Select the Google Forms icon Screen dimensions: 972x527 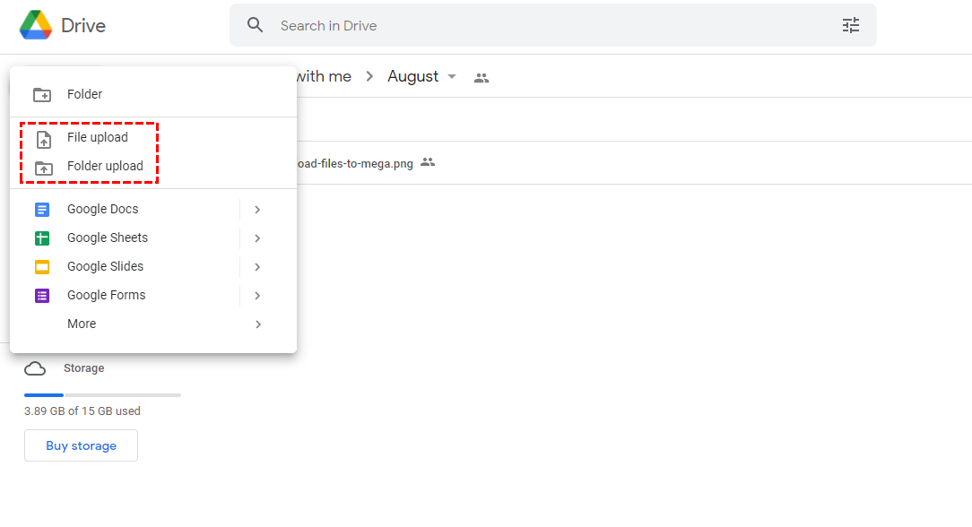coord(42,295)
